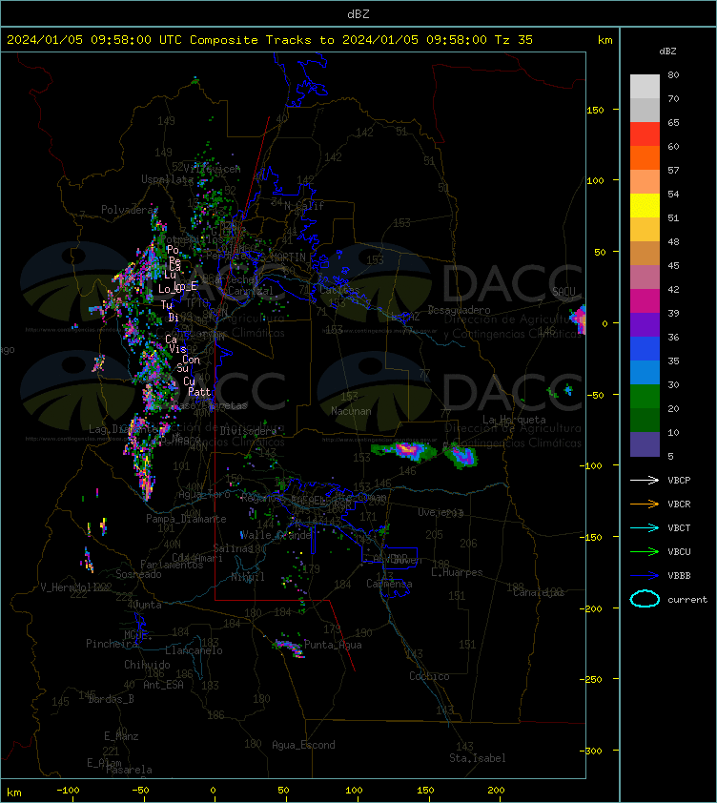
Task: Click the 'L.Huarpes' map label
Action: click(457, 572)
